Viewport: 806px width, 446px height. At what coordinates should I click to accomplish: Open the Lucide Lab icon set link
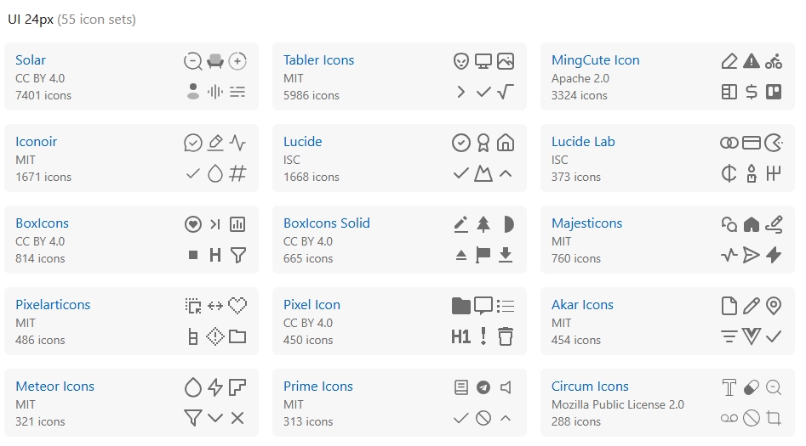click(x=583, y=142)
